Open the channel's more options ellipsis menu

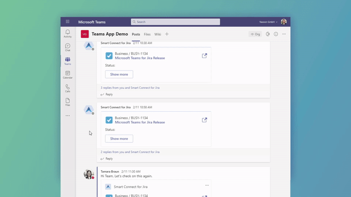tap(284, 34)
